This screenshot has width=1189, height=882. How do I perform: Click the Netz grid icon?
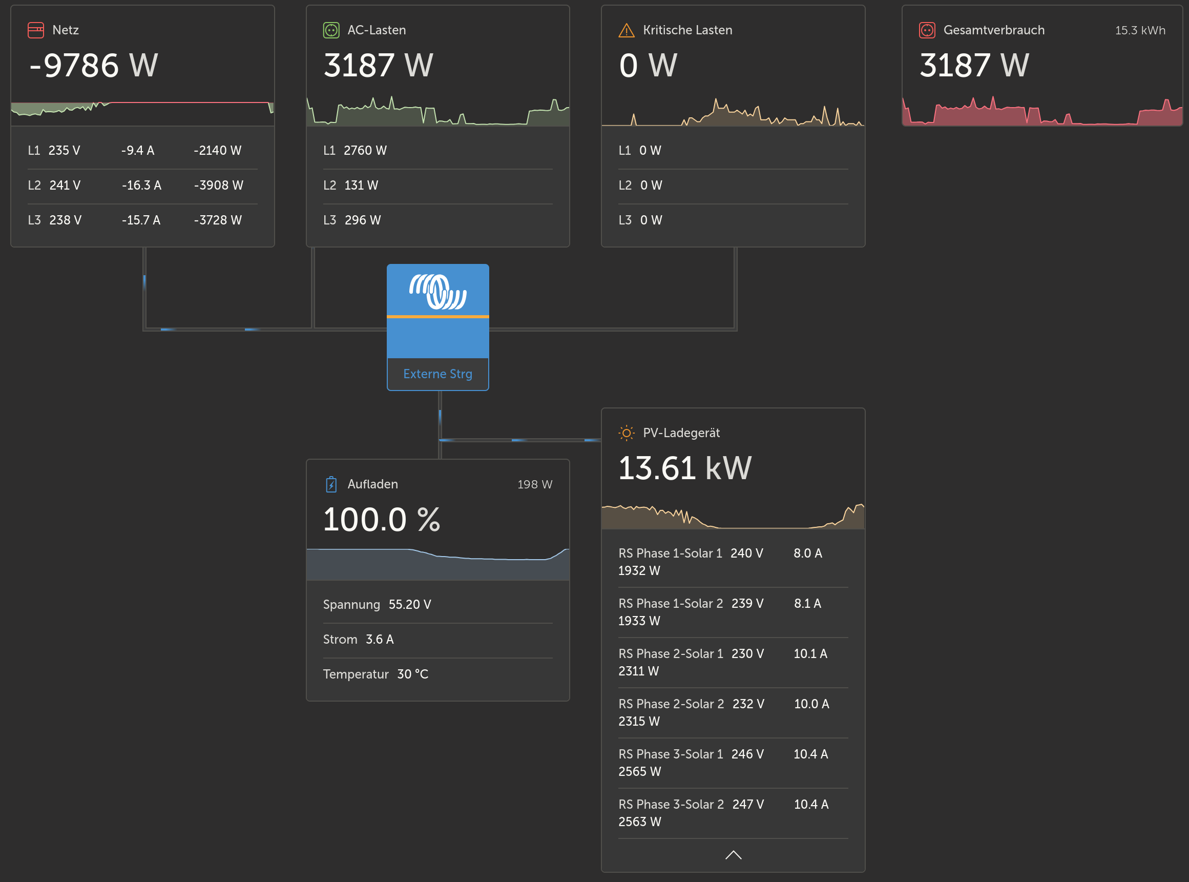[36, 30]
